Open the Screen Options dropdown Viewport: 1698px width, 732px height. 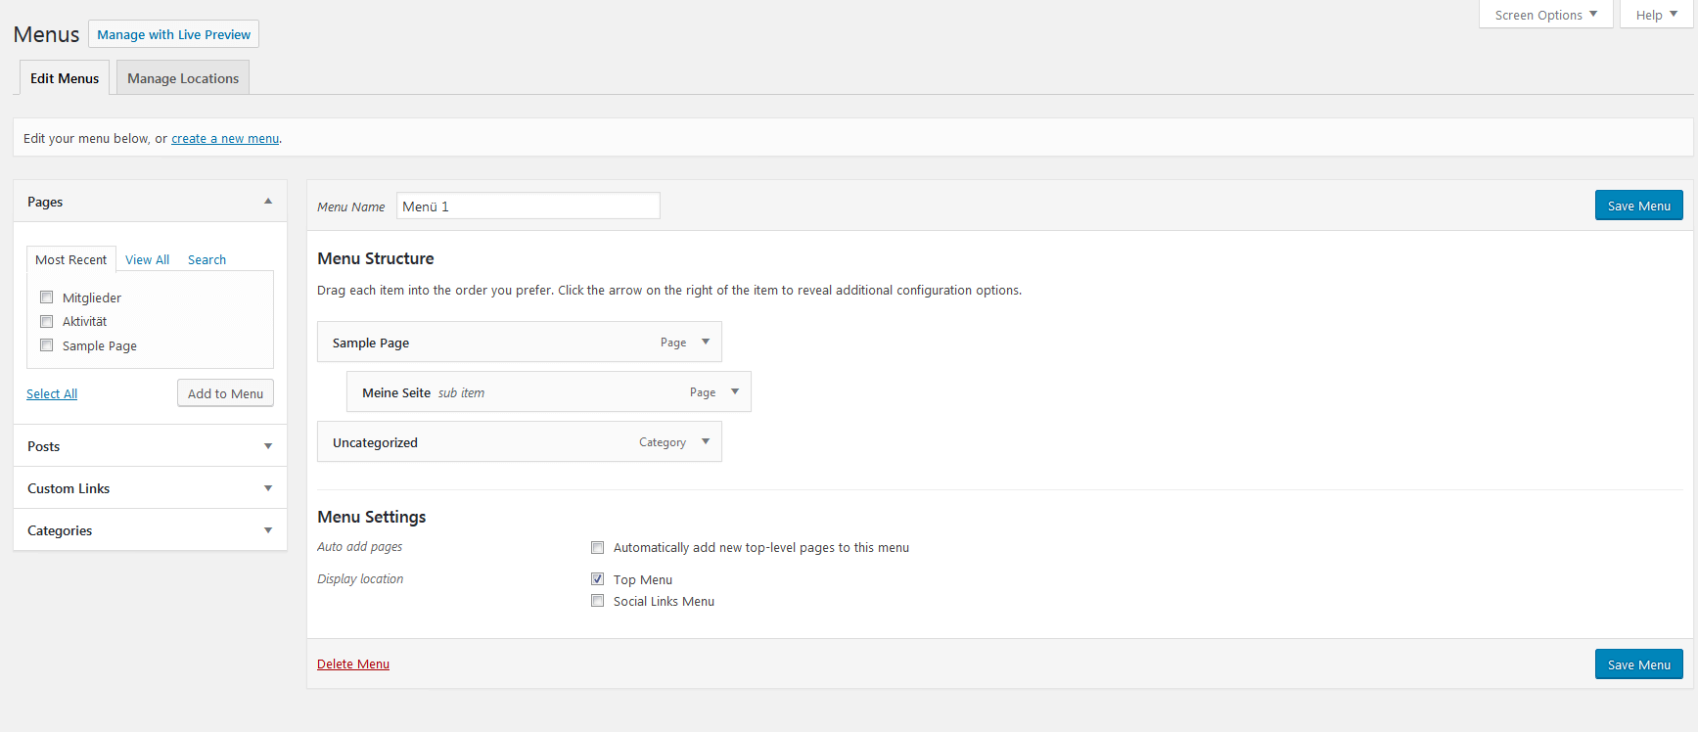coord(1545,15)
